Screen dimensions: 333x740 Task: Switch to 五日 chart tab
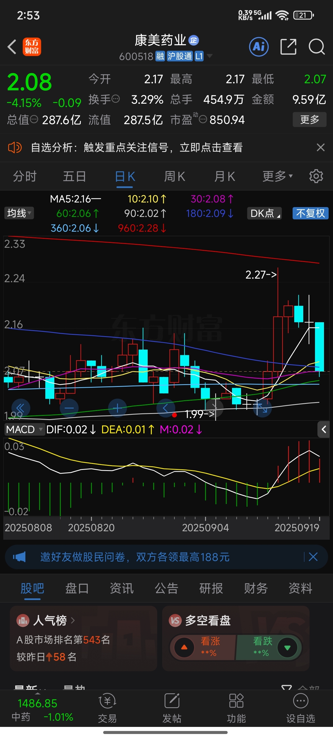(75, 176)
